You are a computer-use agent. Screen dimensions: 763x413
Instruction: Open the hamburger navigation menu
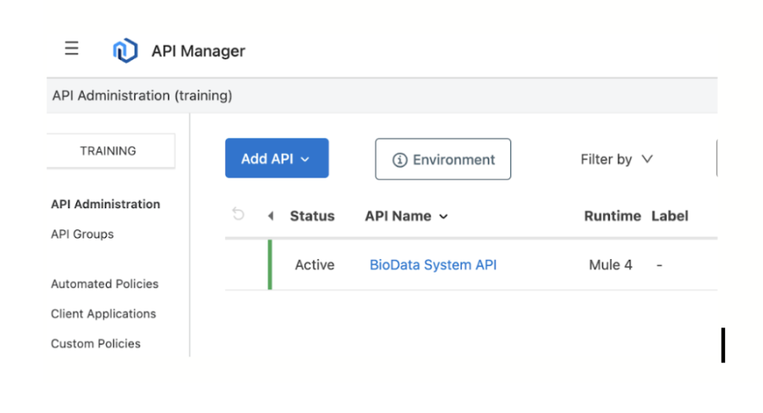point(72,48)
